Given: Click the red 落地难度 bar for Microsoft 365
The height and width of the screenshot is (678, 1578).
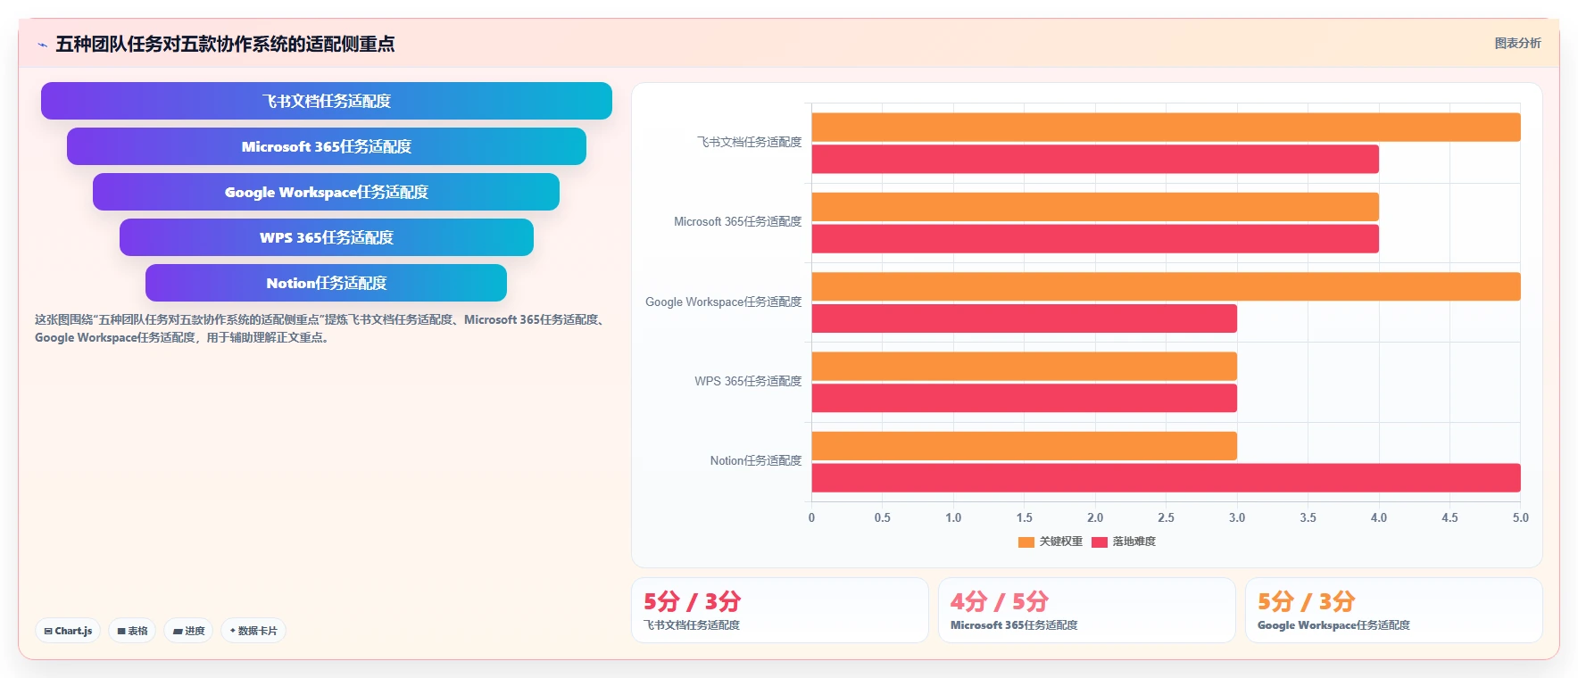Looking at the screenshot, I should pyautogui.click(x=1095, y=239).
